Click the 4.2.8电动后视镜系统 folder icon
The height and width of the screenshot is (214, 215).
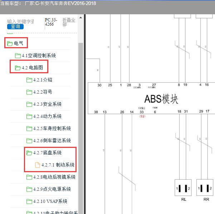tap(29, 177)
